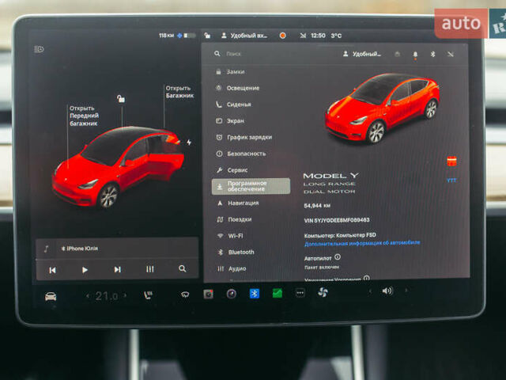Tap the 118 км range indicator

(x=167, y=35)
